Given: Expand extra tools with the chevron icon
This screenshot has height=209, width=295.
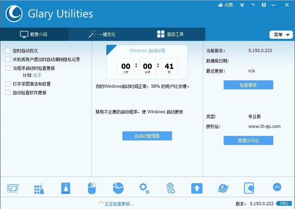Looking at the screenshot, I should [x=277, y=187].
